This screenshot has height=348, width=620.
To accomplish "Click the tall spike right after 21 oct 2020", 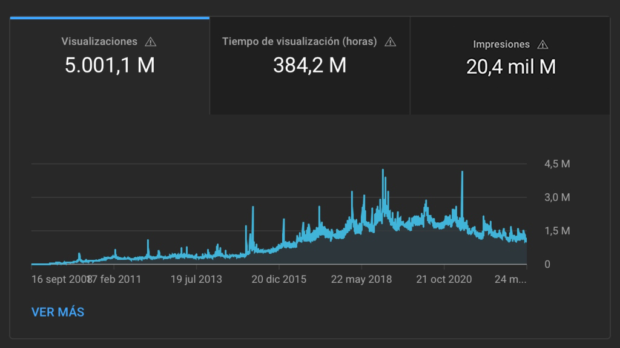I will pyautogui.click(x=462, y=173).
